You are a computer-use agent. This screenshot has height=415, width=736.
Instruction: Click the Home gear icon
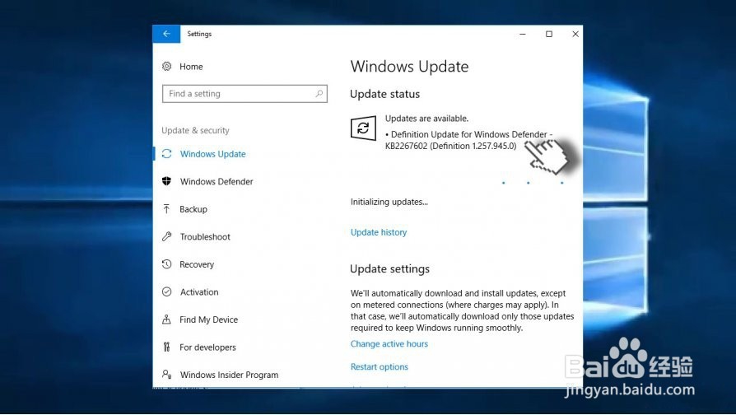(x=166, y=66)
